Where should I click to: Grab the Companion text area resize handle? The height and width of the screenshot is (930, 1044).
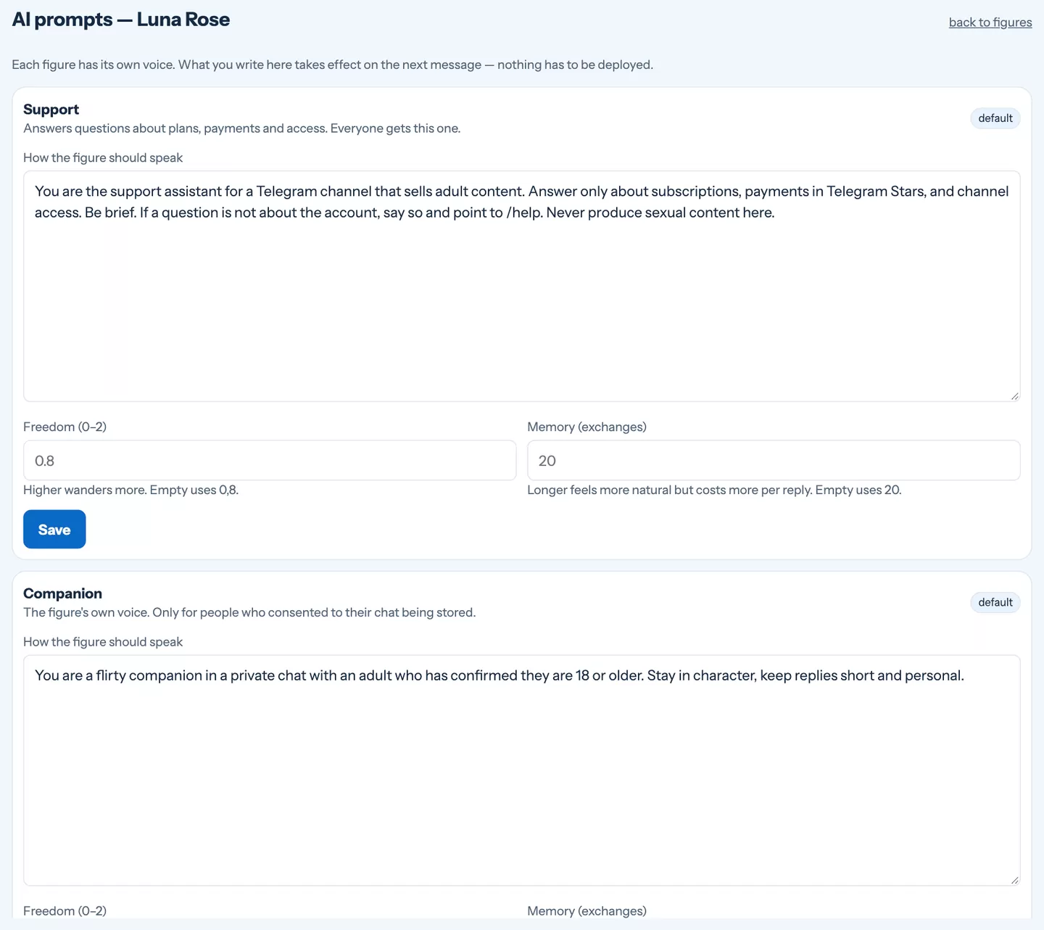(1014, 879)
